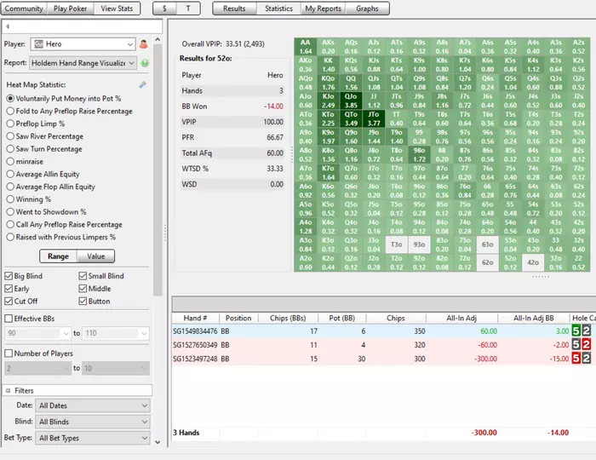Open Number of Players minimum dropdown
596x460 pixels.
tap(37, 368)
